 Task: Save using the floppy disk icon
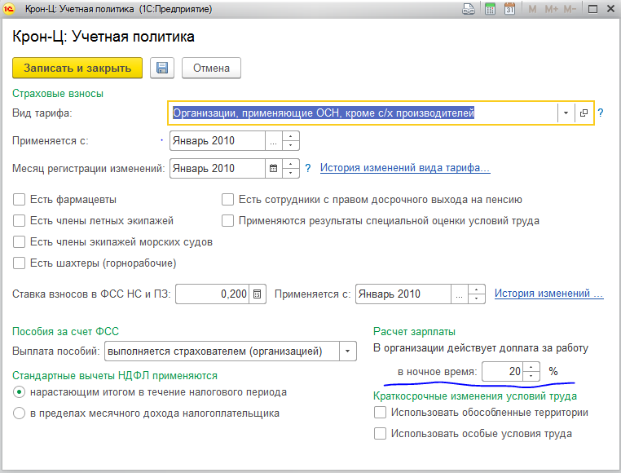162,68
